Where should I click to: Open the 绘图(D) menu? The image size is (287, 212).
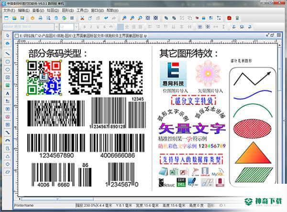coord(53,11)
